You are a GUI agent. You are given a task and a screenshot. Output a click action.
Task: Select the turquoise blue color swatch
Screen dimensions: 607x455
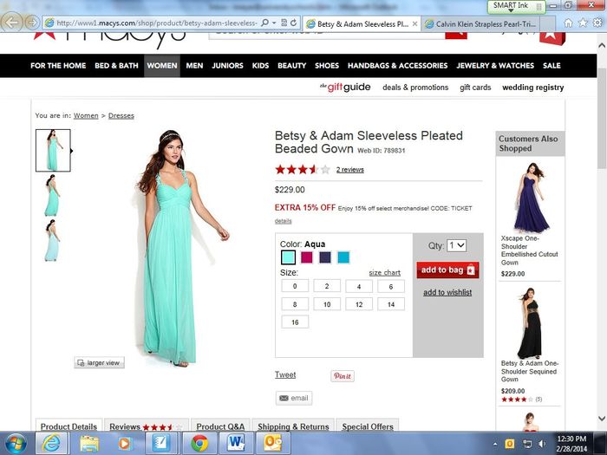pyautogui.click(x=343, y=257)
